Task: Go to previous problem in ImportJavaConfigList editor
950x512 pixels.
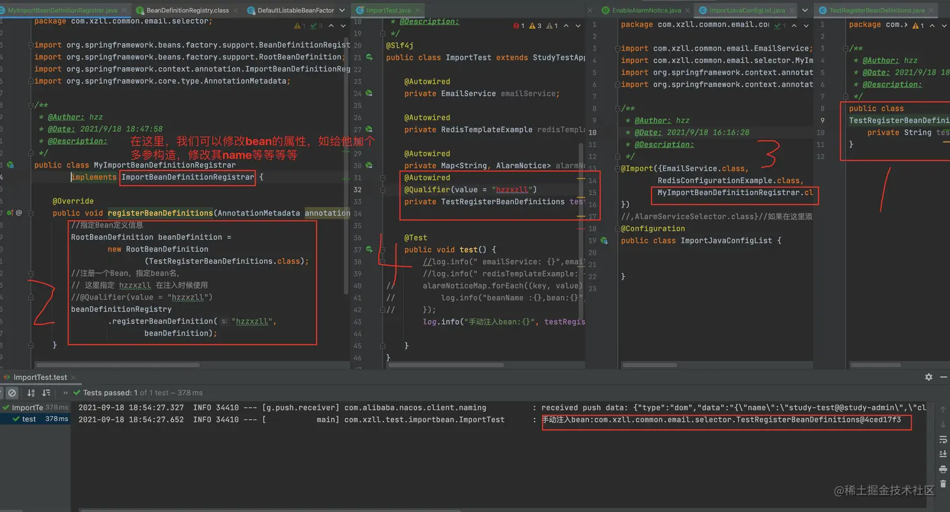Action: tap(794, 26)
